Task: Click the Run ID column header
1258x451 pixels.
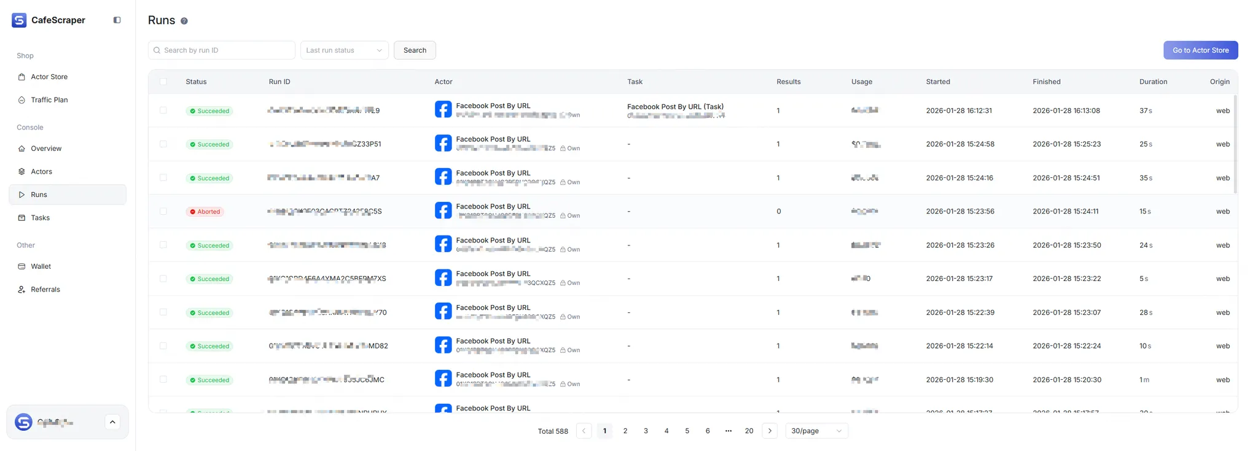Action: (279, 82)
